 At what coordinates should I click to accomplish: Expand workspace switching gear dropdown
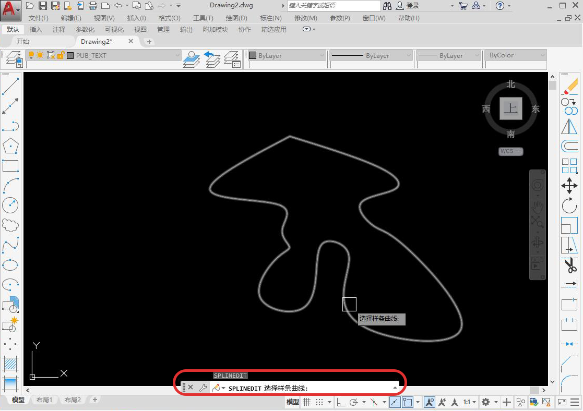[496, 402]
